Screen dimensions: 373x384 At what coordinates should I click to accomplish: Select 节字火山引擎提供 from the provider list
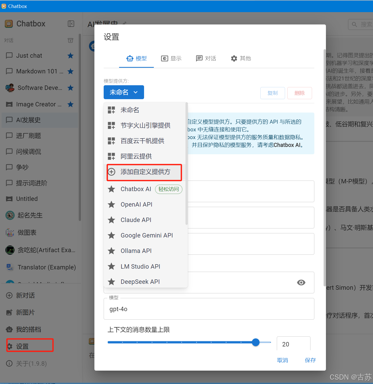[145, 125]
